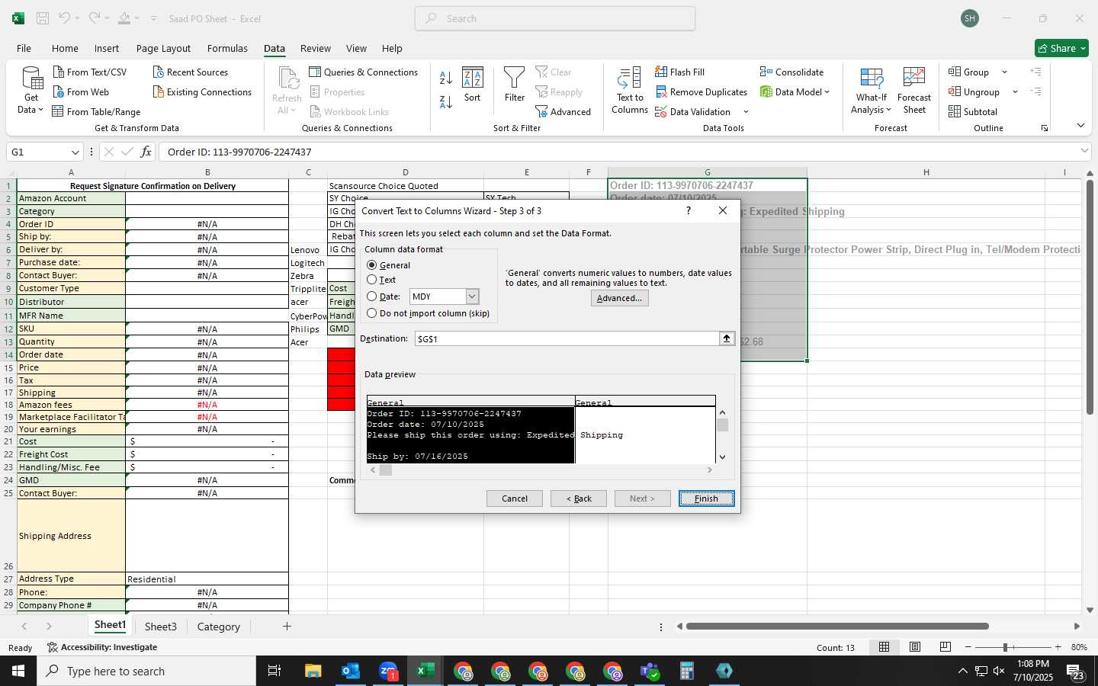Open the Formulas ribbon tab
This screenshot has height=686, width=1098.
pos(227,48)
